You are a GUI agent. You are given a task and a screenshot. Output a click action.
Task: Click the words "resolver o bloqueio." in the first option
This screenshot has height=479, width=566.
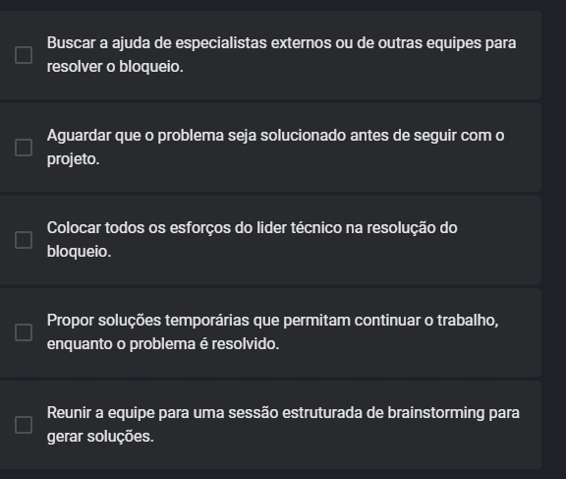tap(115, 67)
